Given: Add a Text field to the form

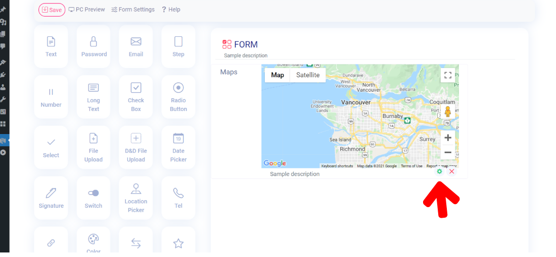Looking at the screenshot, I should click(x=51, y=46).
